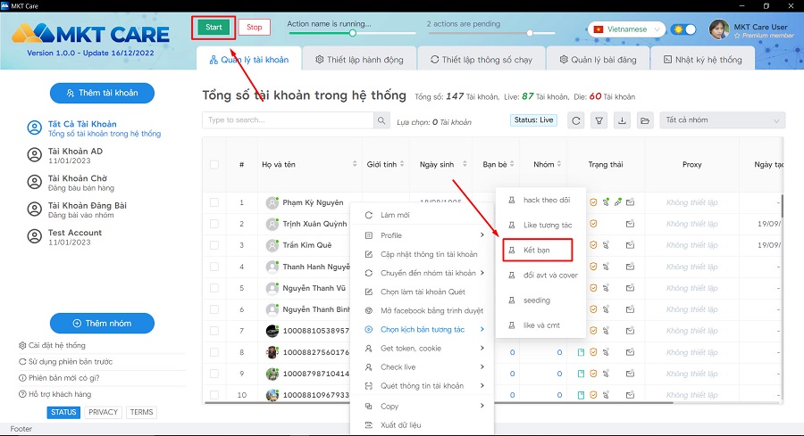Click avatar of account 10008810967933
The image size is (804, 436).
tap(272, 395)
